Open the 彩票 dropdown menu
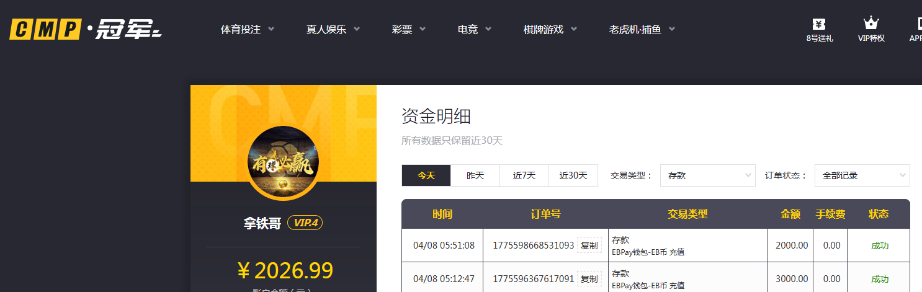The image size is (922, 292). point(408,29)
